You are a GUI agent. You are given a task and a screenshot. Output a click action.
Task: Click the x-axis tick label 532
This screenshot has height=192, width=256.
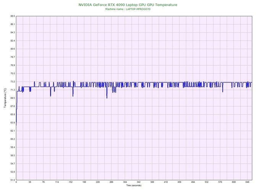pyautogui.click(x=207, y=182)
